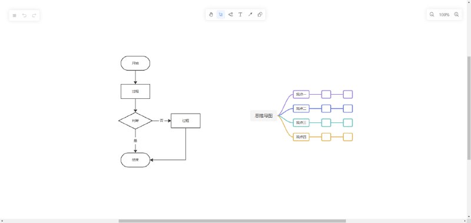471x223 pixels.
Task: Reset zoom via the 100% label
Action: click(x=444, y=15)
